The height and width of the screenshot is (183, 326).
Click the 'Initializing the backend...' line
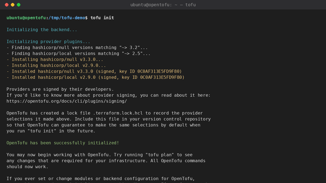(42, 30)
